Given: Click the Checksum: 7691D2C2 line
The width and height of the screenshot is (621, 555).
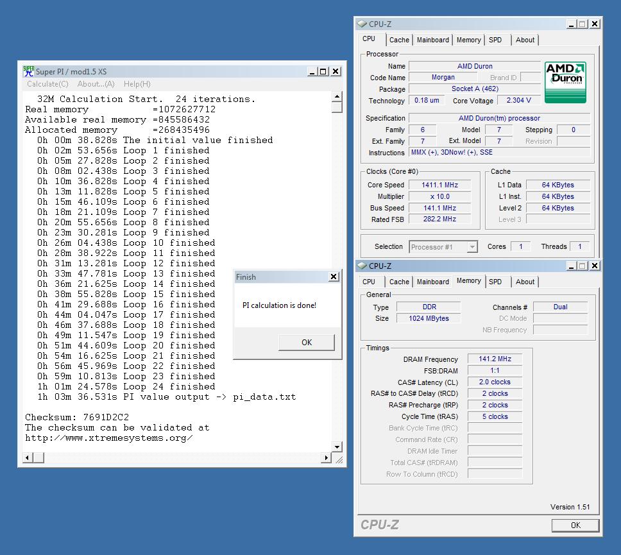Looking at the screenshot, I should tap(77, 417).
